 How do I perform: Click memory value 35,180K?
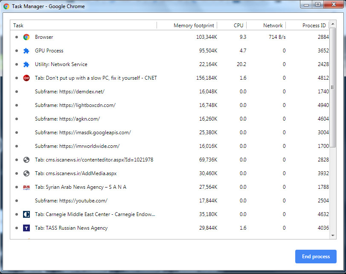(x=208, y=214)
